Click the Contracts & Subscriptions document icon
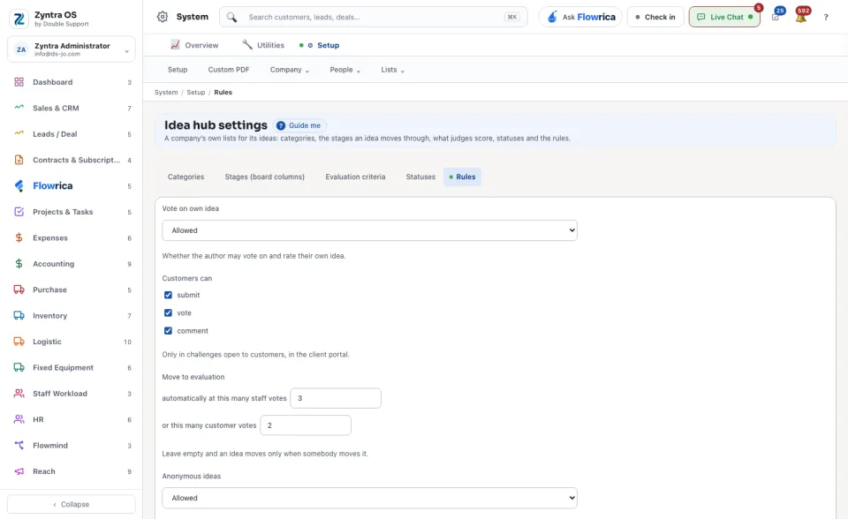The height and width of the screenshot is (519, 848). [x=19, y=160]
